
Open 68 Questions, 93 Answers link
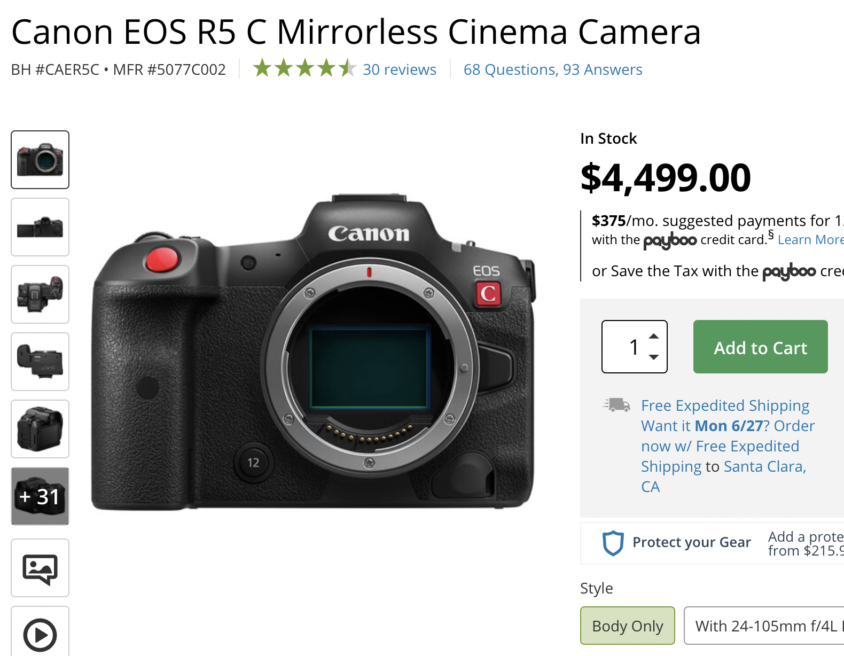point(552,69)
